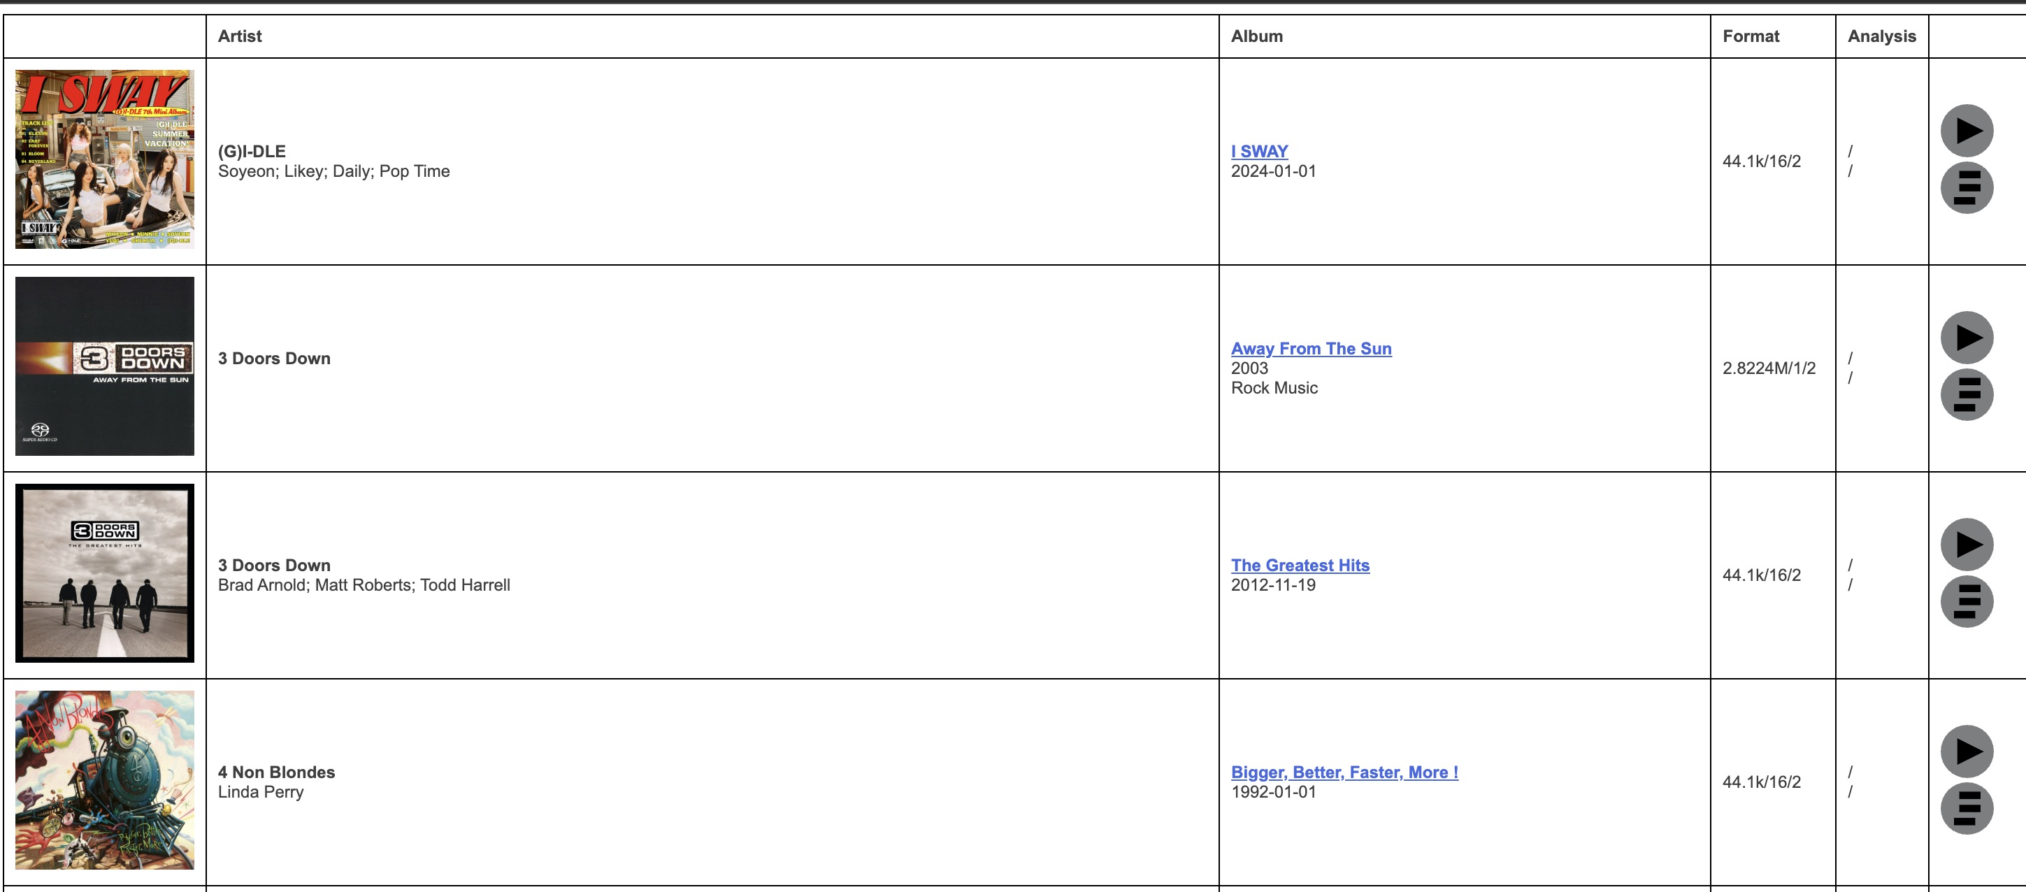The image size is (2026, 892).
Task: Play The Greatest Hits album
Action: tap(1966, 545)
